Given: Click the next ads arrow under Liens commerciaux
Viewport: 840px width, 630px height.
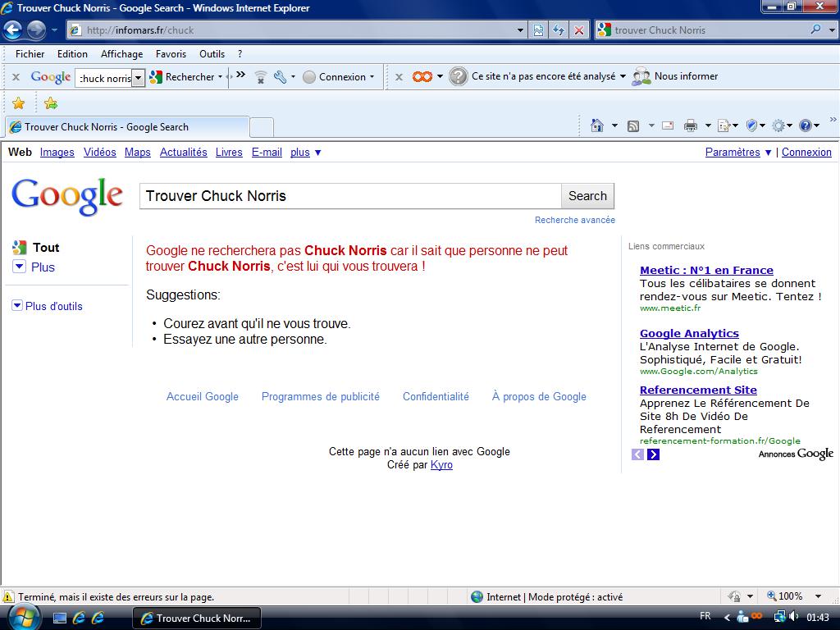Looking at the screenshot, I should (x=653, y=454).
